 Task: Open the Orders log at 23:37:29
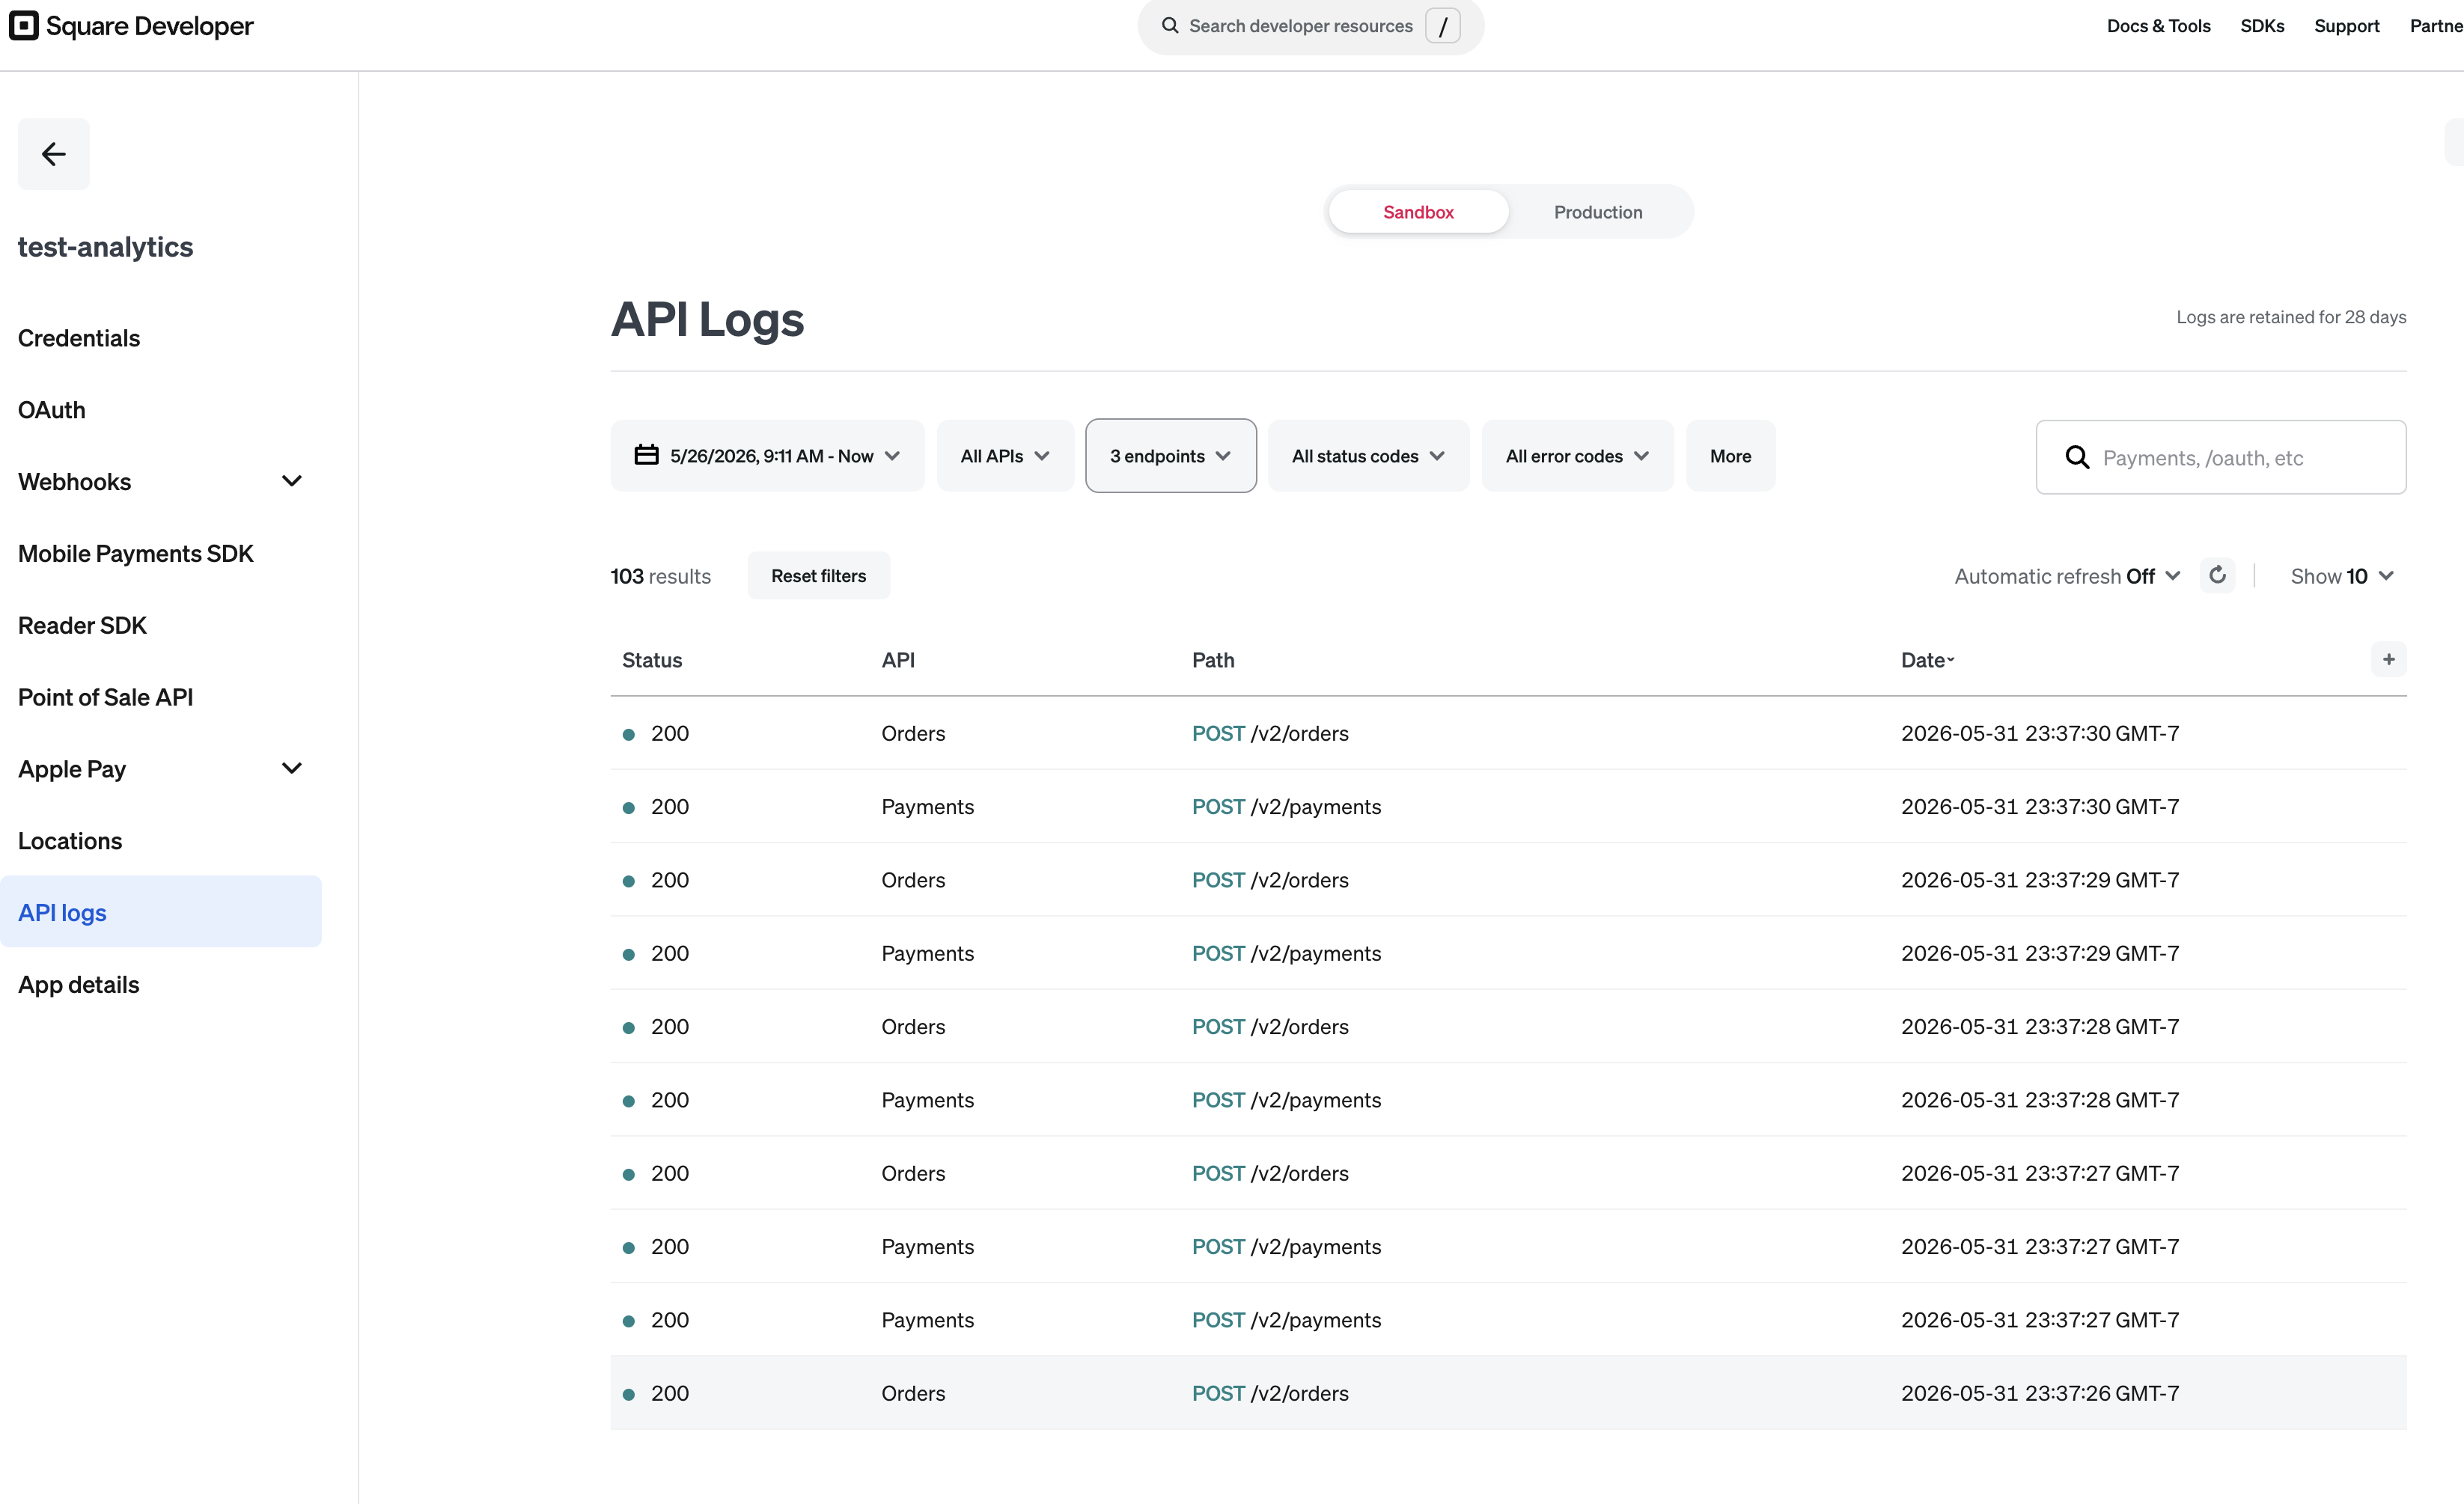point(1508,880)
